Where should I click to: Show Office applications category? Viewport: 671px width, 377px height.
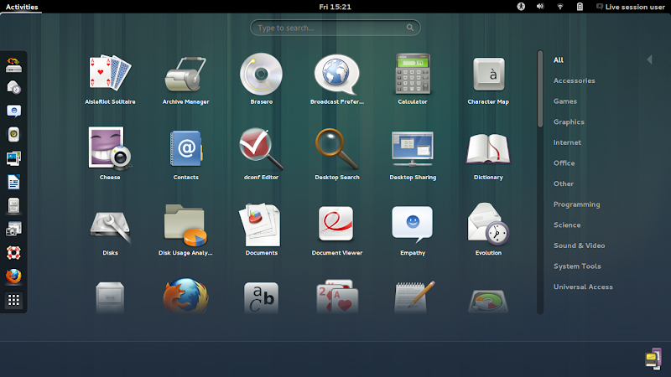click(564, 163)
